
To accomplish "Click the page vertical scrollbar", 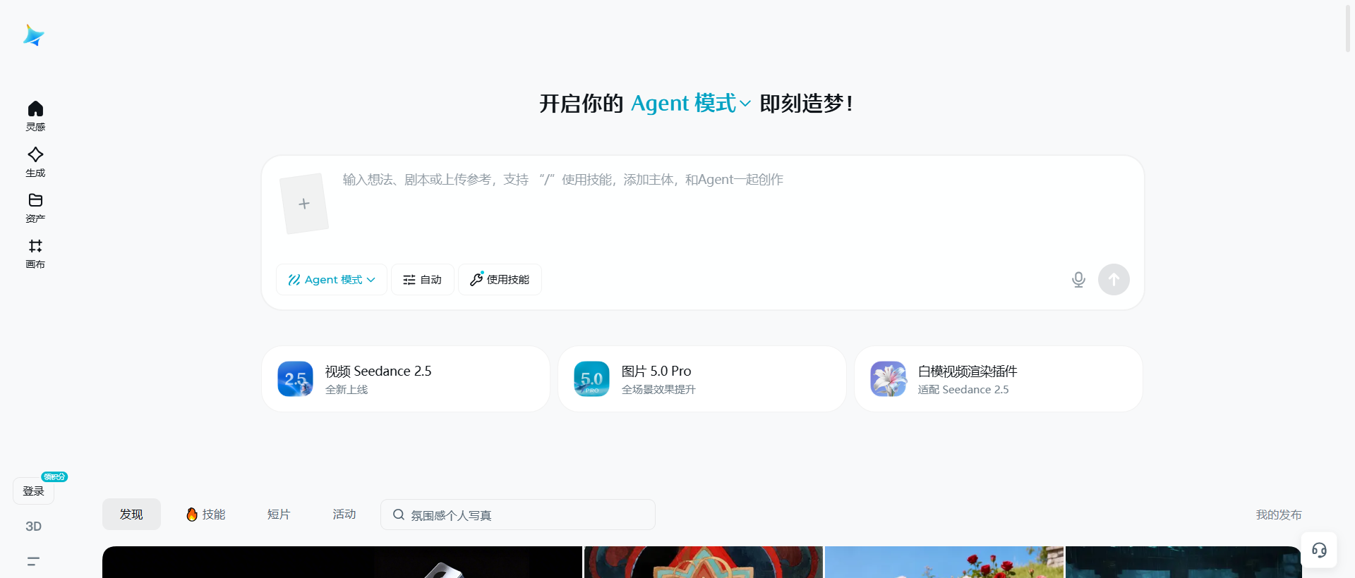I will pyautogui.click(x=1348, y=28).
